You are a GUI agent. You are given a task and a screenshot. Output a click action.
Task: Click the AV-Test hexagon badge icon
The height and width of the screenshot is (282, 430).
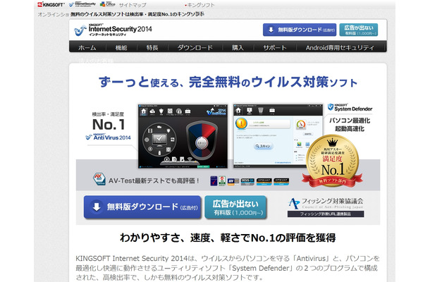(x=99, y=179)
